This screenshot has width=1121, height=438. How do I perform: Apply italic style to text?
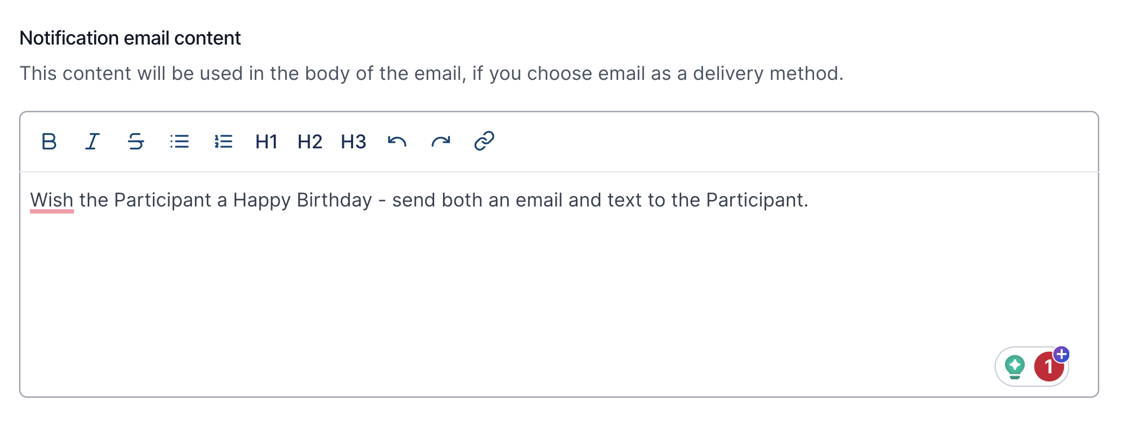pyautogui.click(x=93, y=142)
